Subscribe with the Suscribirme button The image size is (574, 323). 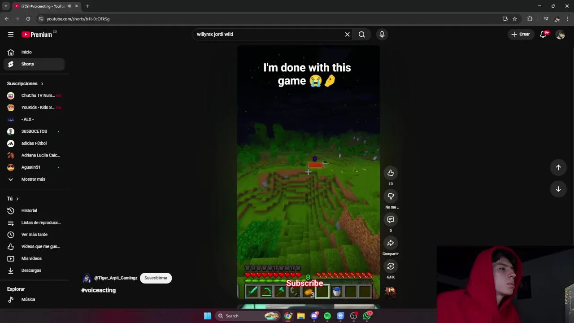coord(156,278)
